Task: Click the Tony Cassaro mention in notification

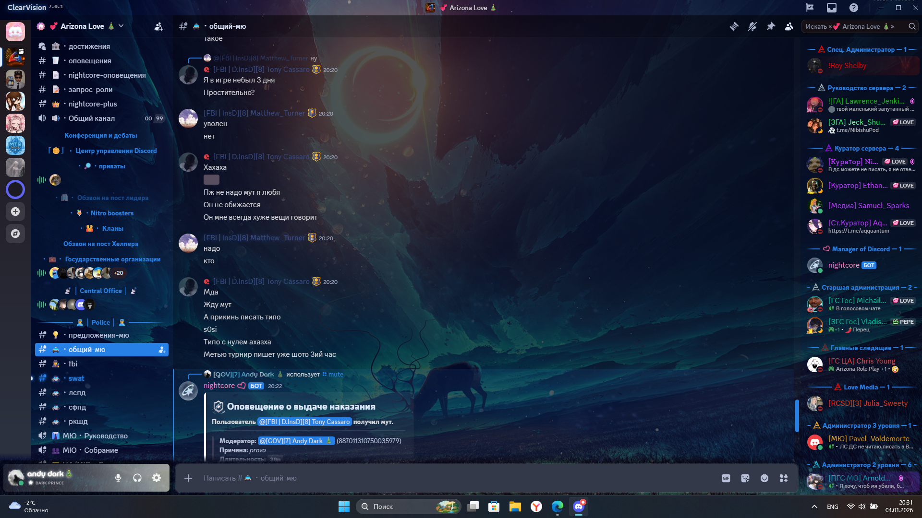Action: pos(304,422)
